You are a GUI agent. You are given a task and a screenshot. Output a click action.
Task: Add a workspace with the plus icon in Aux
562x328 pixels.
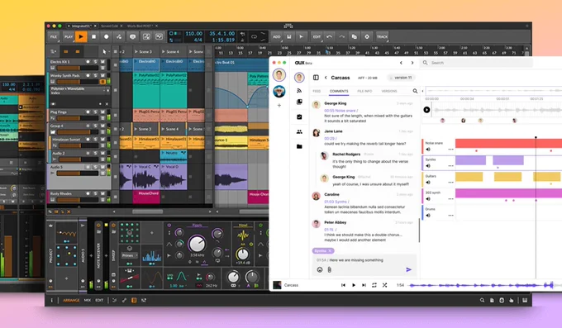[x=279, y=106]
